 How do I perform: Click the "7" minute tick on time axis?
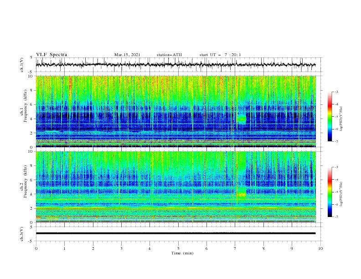click(235, 248)
